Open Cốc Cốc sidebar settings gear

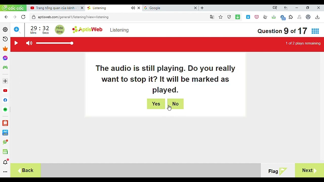coord(5,30)
